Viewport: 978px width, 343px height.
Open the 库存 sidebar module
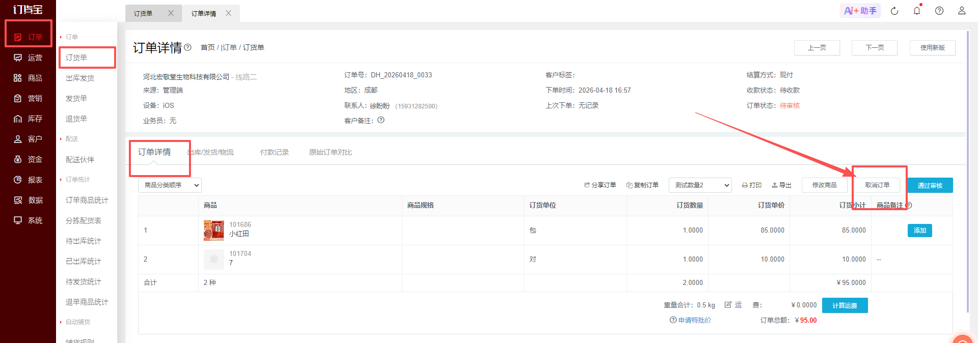pyautogui.click(x=28, y=119)
